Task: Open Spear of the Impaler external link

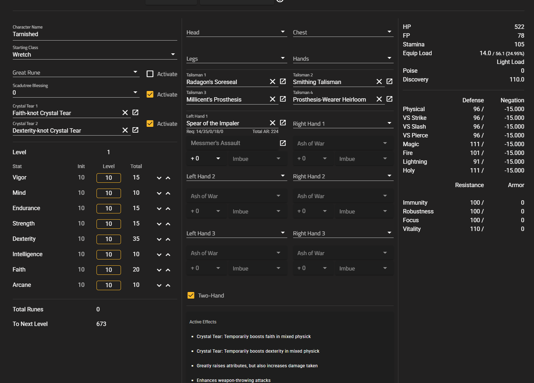Action: click(283, 123)
